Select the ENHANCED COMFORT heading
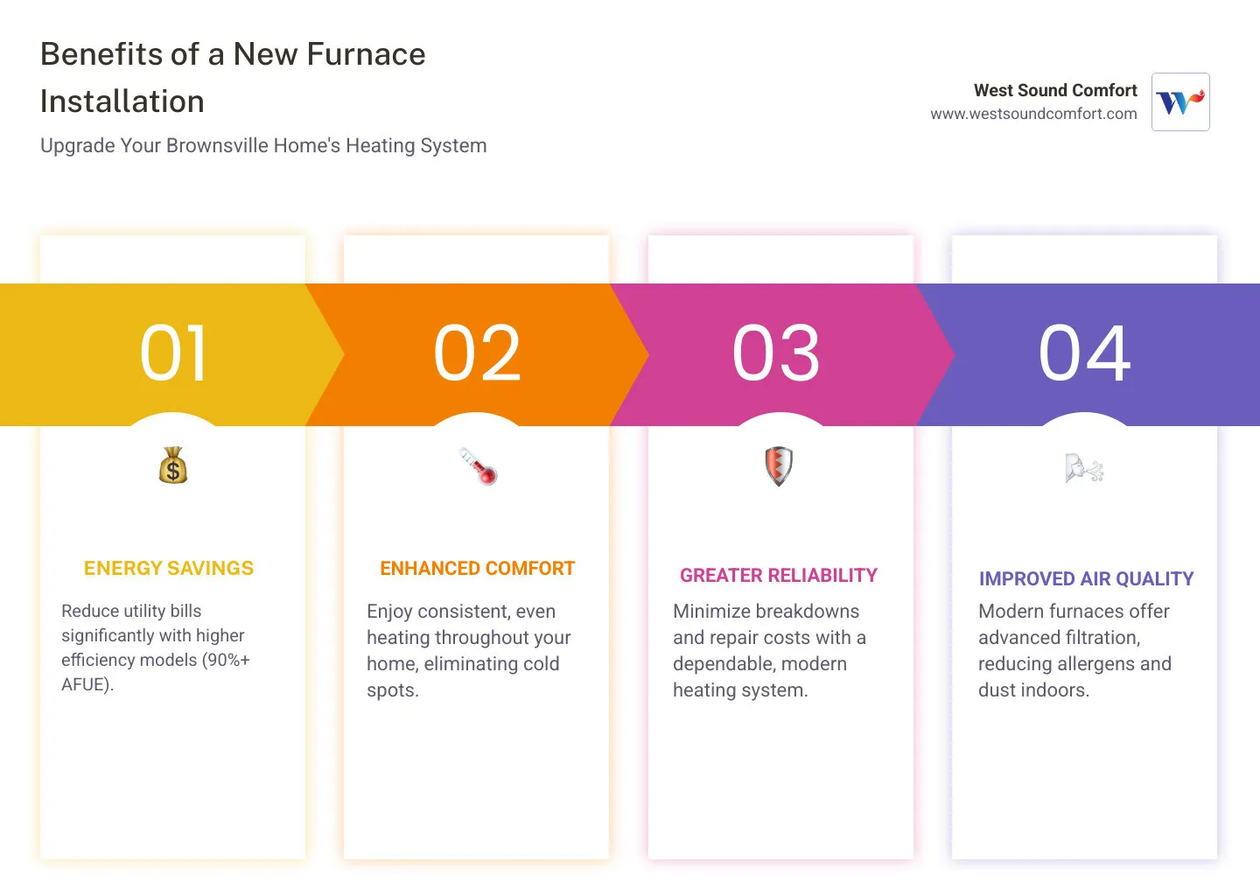 tap(477, 568)
